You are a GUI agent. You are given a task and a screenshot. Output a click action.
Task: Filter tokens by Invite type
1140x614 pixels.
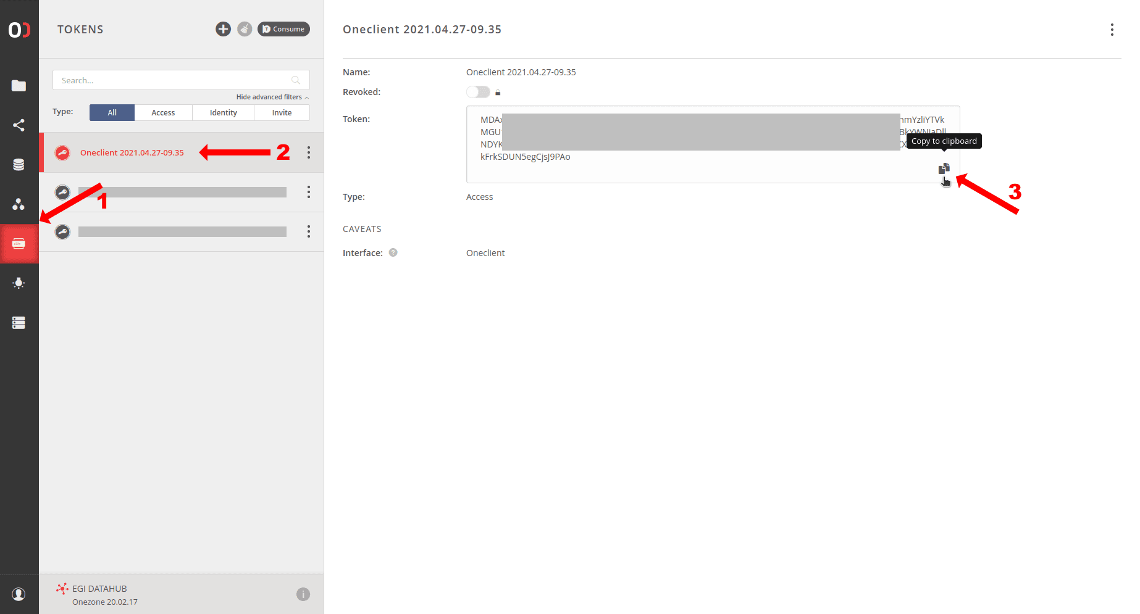tap(282, 112)
